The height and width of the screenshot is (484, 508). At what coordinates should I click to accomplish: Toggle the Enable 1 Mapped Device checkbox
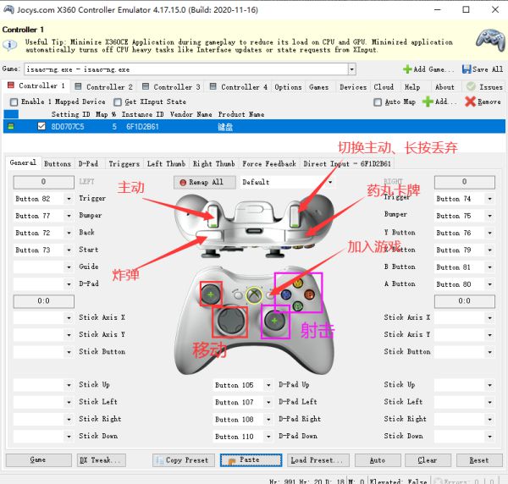[x=14, y=102]
